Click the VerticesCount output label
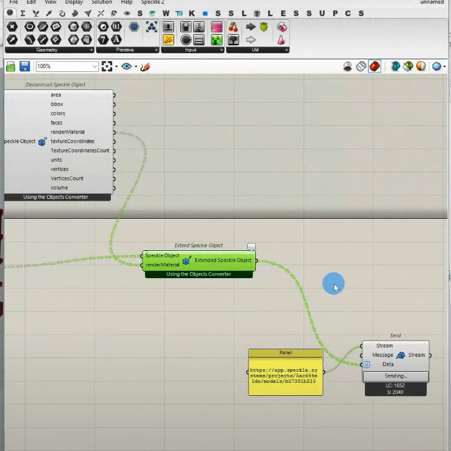 coord(67,178)
